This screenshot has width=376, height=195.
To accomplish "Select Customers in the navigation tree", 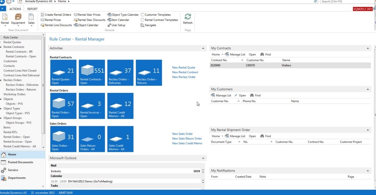I will pyautogui.click(x=10, y=61).
